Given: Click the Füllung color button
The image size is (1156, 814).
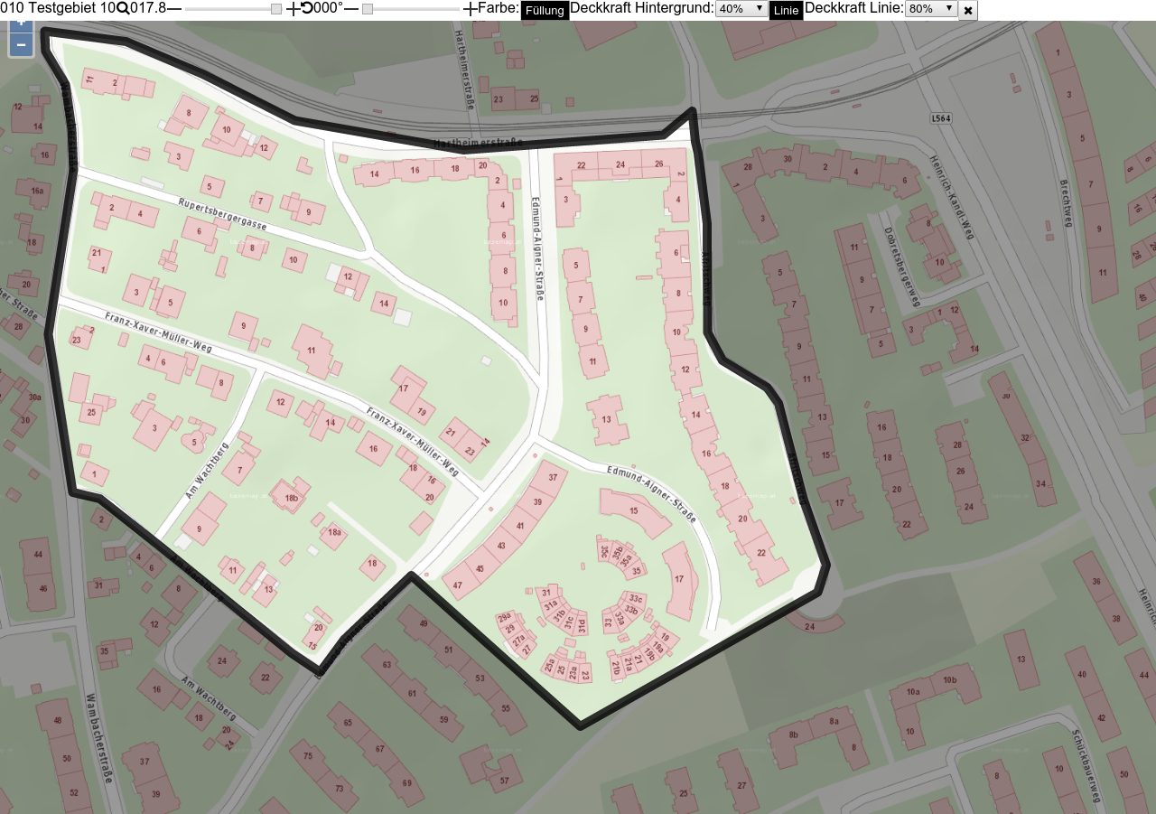Looking at the screenshot, I should coord(545,11).
